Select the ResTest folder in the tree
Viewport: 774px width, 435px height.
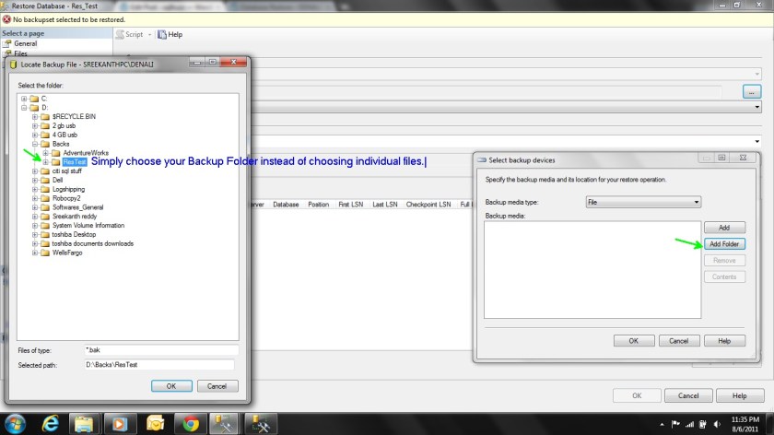[x=74, y=161]
